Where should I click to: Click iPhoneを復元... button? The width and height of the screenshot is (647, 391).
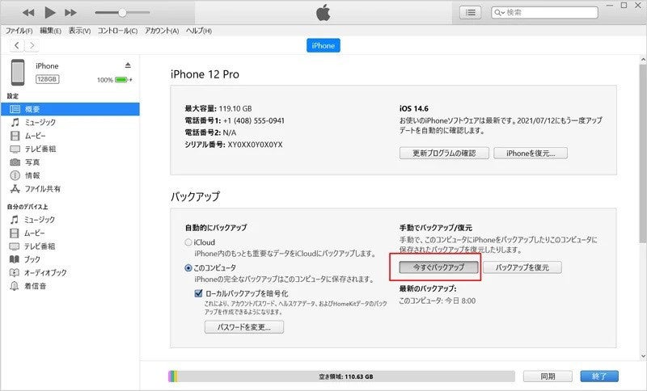pos(531,153)
